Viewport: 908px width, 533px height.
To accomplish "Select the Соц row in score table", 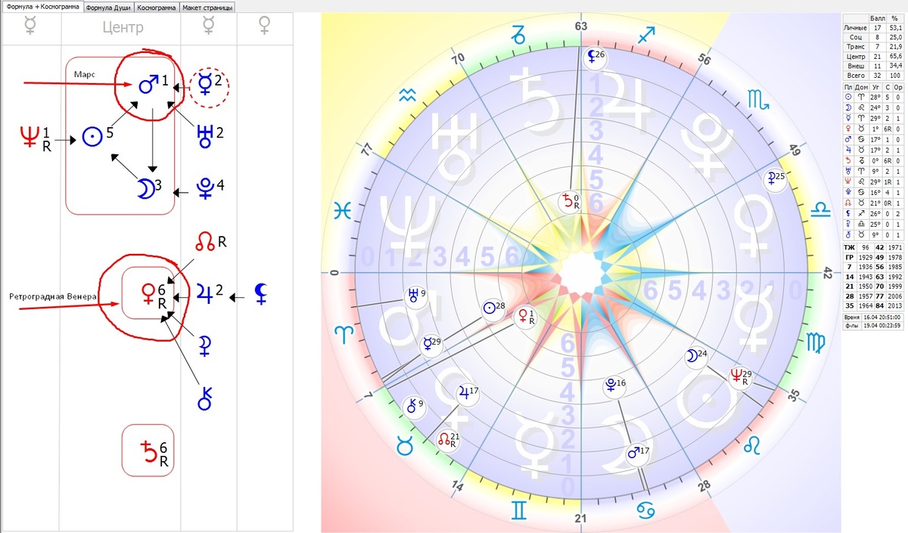I will tap(873, 36).
